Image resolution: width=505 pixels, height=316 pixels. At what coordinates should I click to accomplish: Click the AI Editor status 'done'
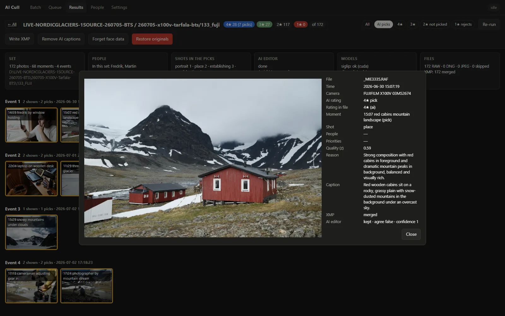pyautogui.click(x=263, y=66)
